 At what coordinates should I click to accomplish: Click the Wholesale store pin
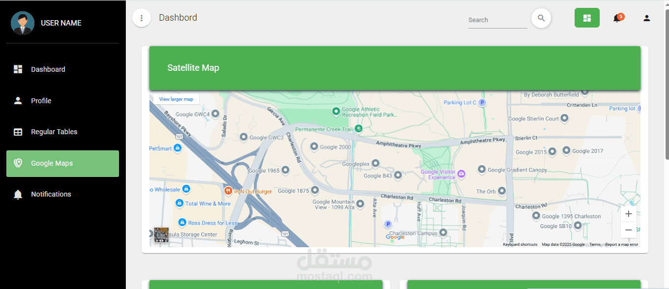pyautogui.click(x=186, y=189)
